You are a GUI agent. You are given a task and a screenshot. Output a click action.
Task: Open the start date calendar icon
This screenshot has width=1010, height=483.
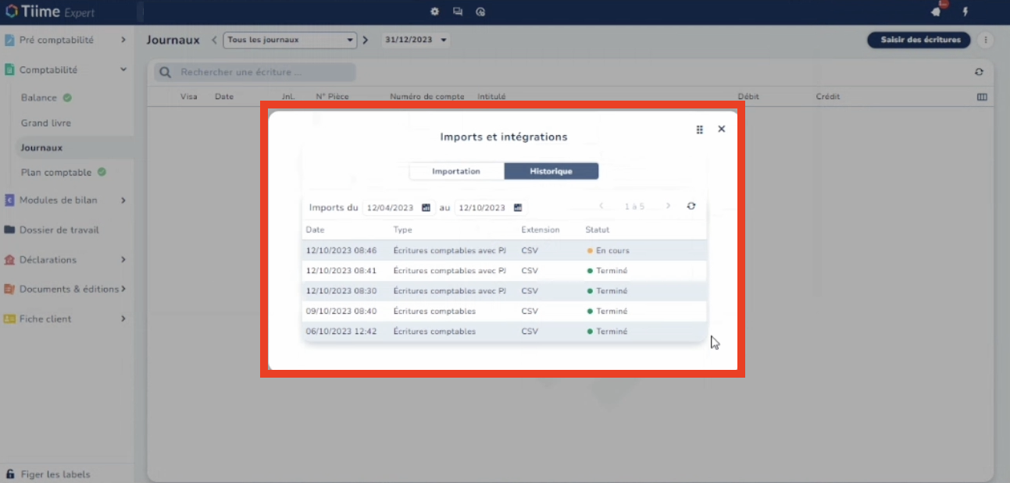(426, 208)
